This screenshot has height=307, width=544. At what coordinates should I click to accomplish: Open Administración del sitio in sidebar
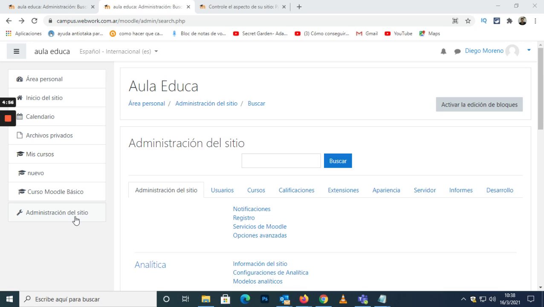57,212
